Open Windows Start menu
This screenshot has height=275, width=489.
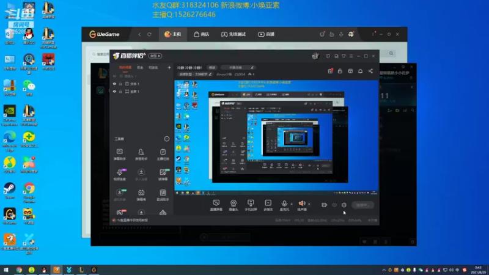coord(6,270)
